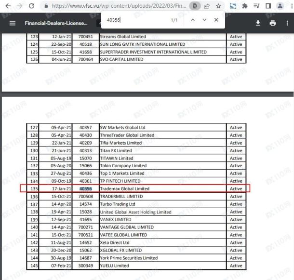Screen dimensions: 294x280
Task: Click TRADERMILL LIMITED cell
Action: [x=162, y=196]
